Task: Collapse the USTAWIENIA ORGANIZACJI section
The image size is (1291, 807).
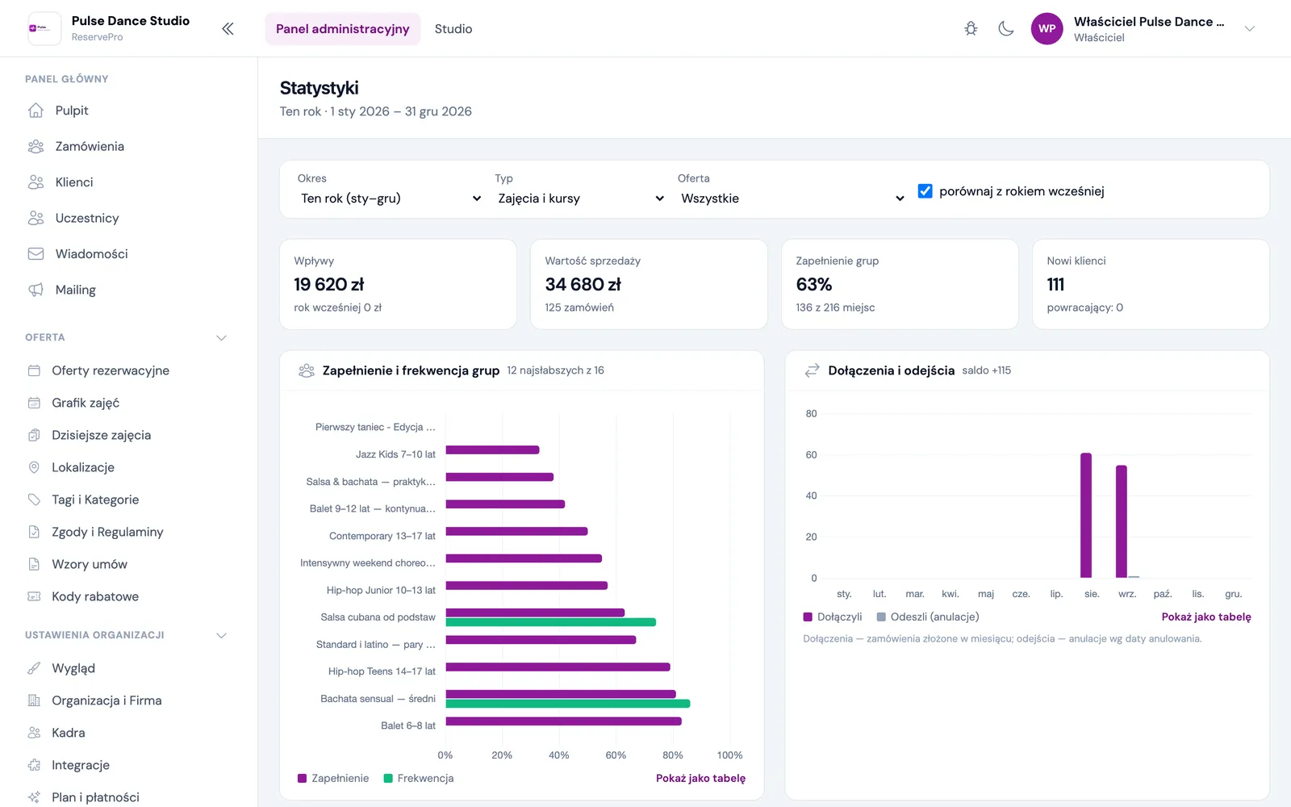Action: coord(221,635)
